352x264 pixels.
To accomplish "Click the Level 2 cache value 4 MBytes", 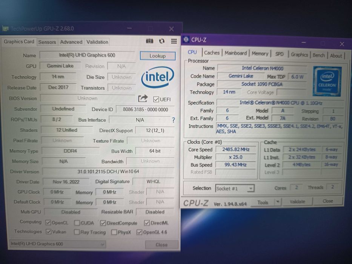I will tap(301, 165).
